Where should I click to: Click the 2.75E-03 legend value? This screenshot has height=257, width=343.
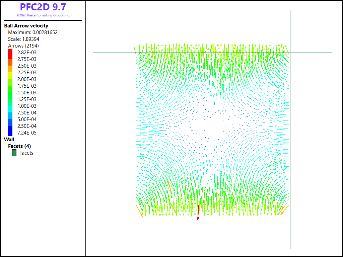pyautogui.click(x=27, y=59)
